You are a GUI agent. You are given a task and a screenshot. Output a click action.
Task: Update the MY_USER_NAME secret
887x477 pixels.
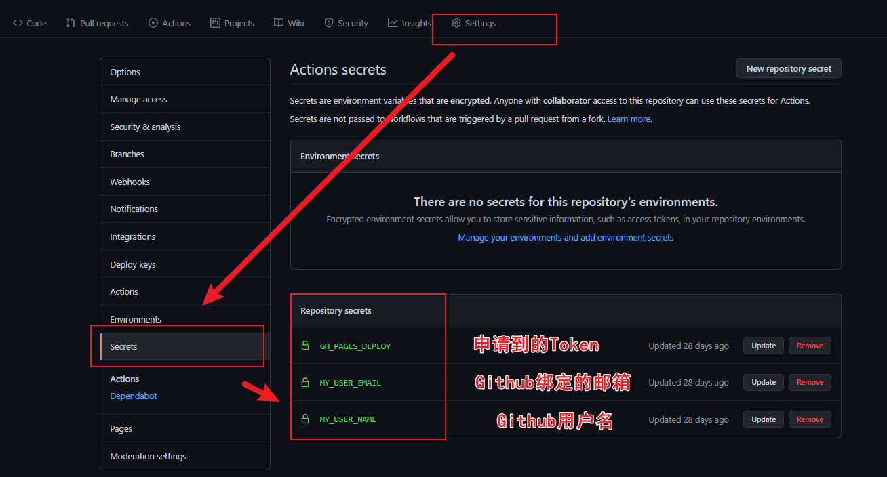tap(763, 419)
